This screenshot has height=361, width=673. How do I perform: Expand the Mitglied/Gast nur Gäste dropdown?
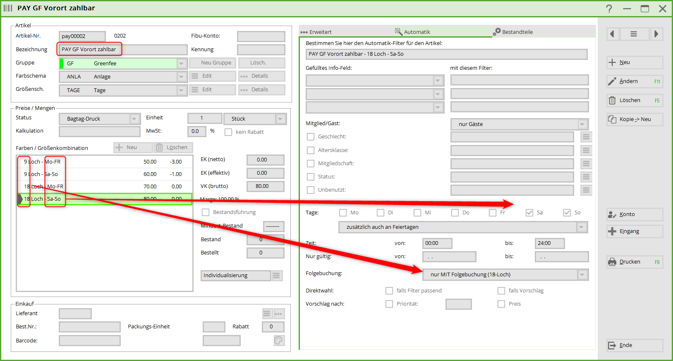tap(582, 124)
